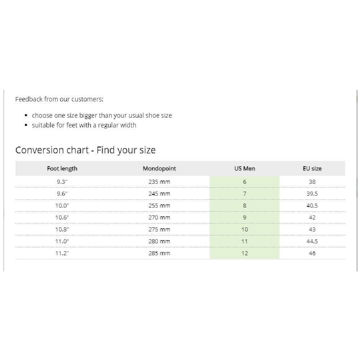Pick US Men size 12 cell
Viewport: 361px width, 361px height.
244,253
